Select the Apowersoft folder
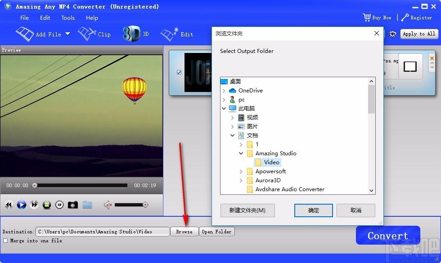Image resolution: width=441 pixels, height=263 pixels. (x=270, y=171)
